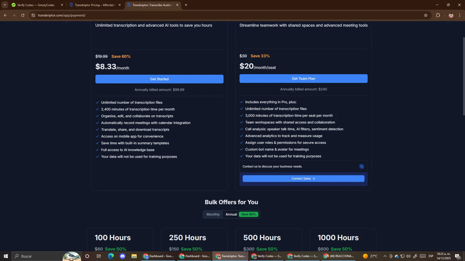The width and height of the screenshot is (465, 261).
Task: Click the address bar URL field
Action: [x=229, y=15]
